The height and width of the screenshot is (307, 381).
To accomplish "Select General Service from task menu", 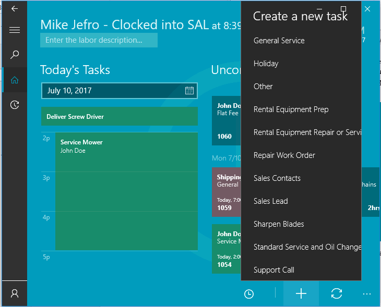I will click(x=279, y=41).
